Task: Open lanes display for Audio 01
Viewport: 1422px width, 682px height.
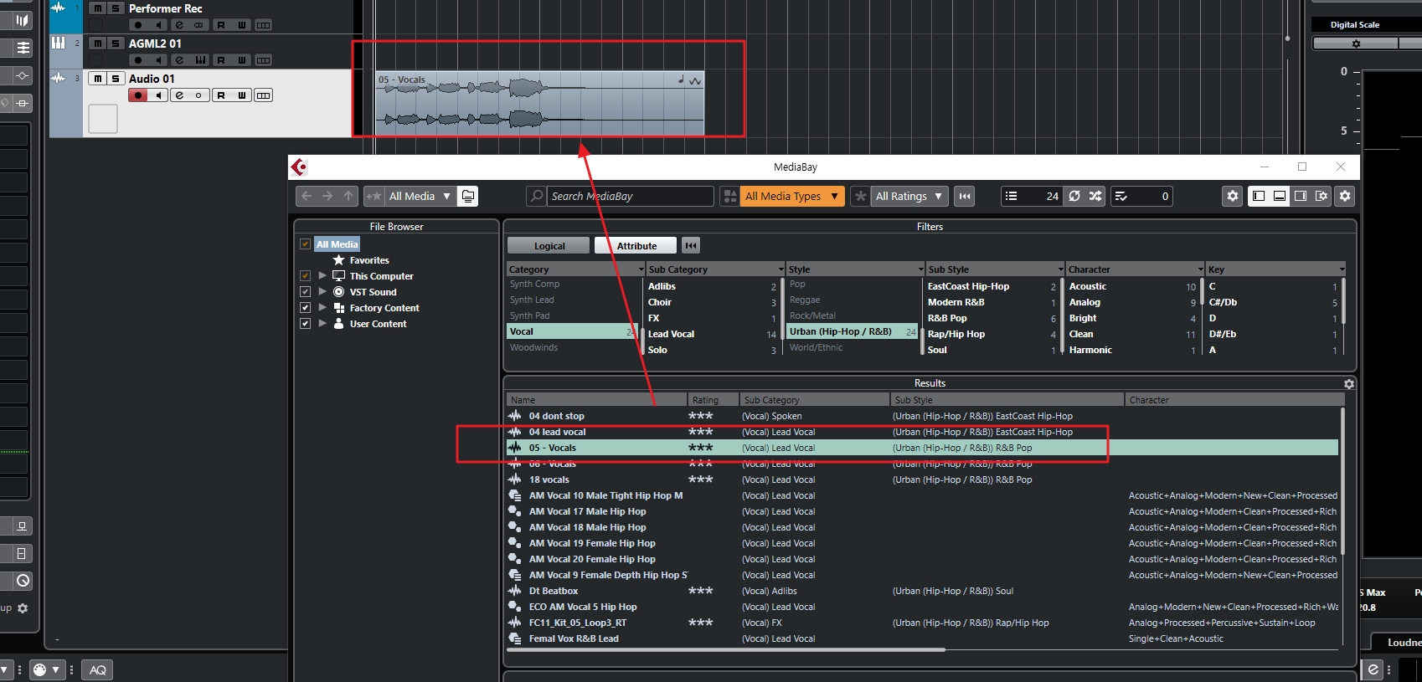Action: click(x=263, y=95)
